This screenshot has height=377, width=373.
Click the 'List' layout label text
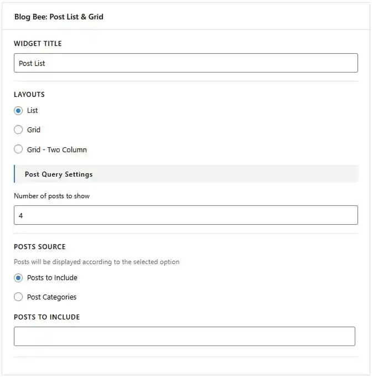(x=32, y=111)
